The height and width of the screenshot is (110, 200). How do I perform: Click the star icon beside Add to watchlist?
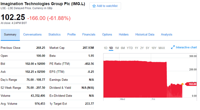94,6
